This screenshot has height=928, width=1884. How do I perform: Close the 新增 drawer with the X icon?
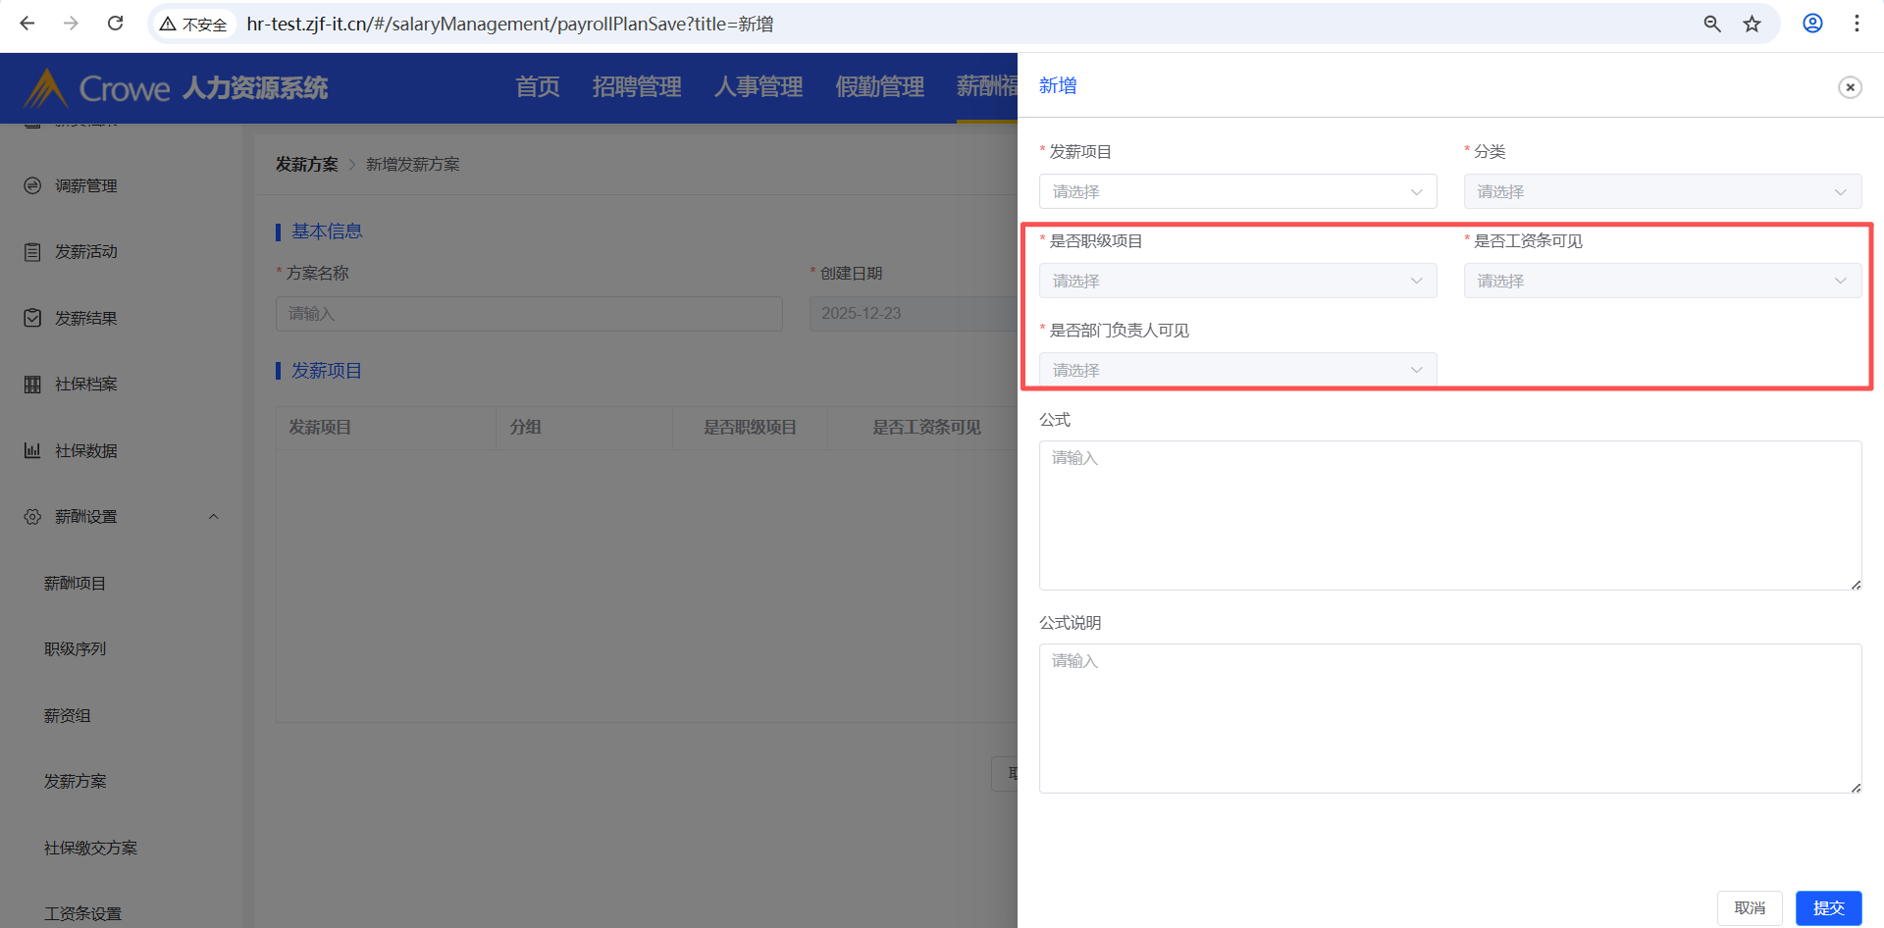(1850, 87)
